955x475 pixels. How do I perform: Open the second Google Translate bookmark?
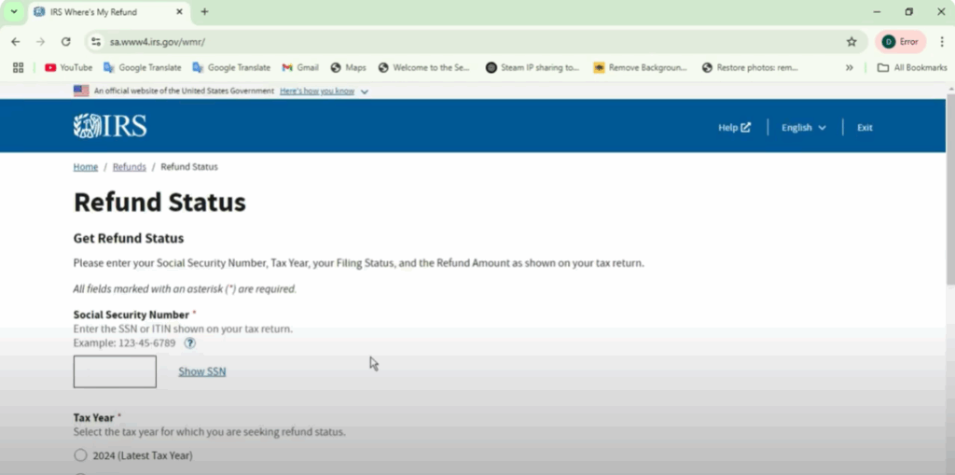(231, 68)
